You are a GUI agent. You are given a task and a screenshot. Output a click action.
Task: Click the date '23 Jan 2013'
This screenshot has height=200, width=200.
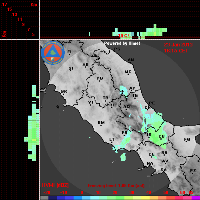[x=178, y=44]
